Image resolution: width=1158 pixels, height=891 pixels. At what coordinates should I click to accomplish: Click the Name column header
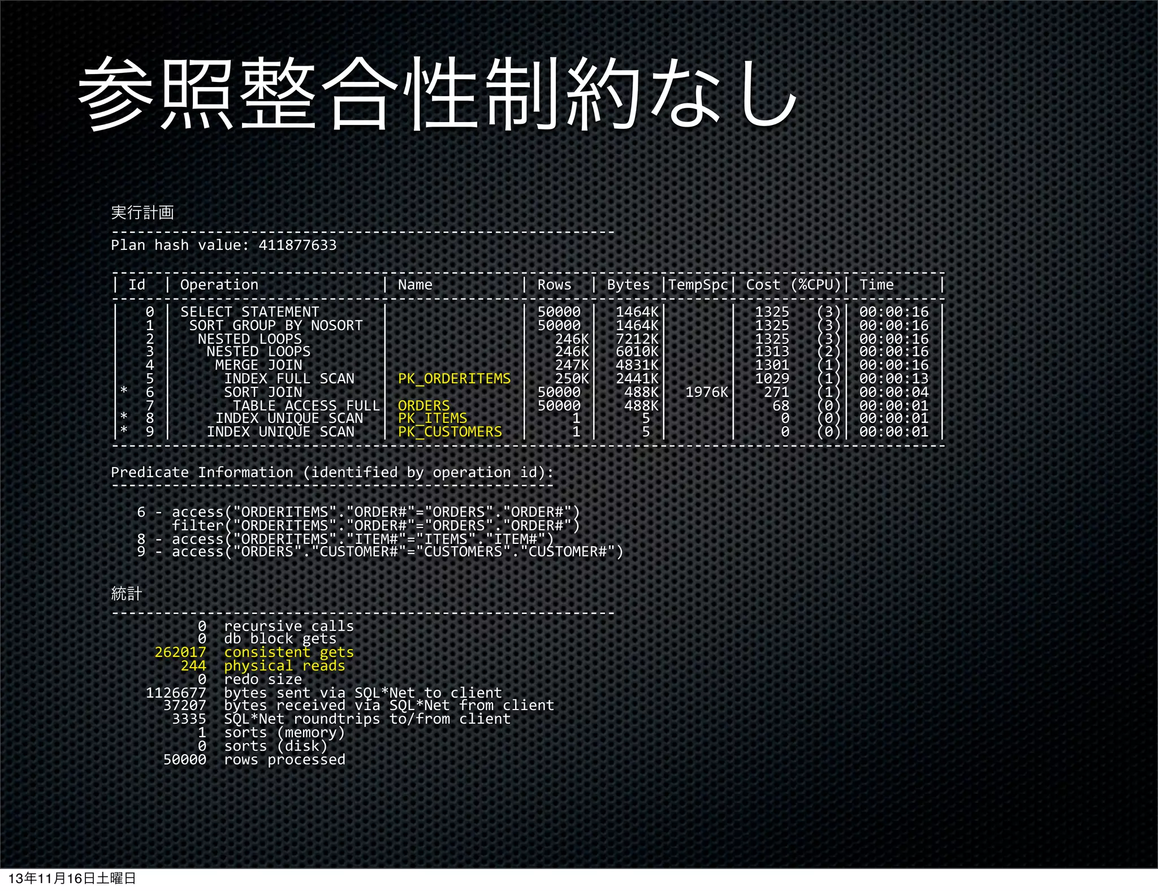(x=415, y=284)
